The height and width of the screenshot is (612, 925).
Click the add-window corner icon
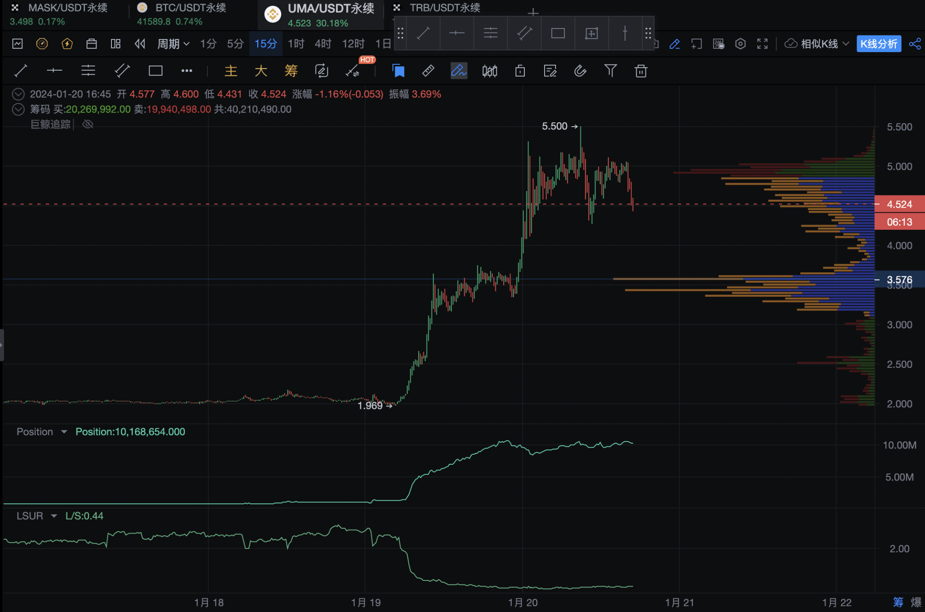click(x=696, y=44)
